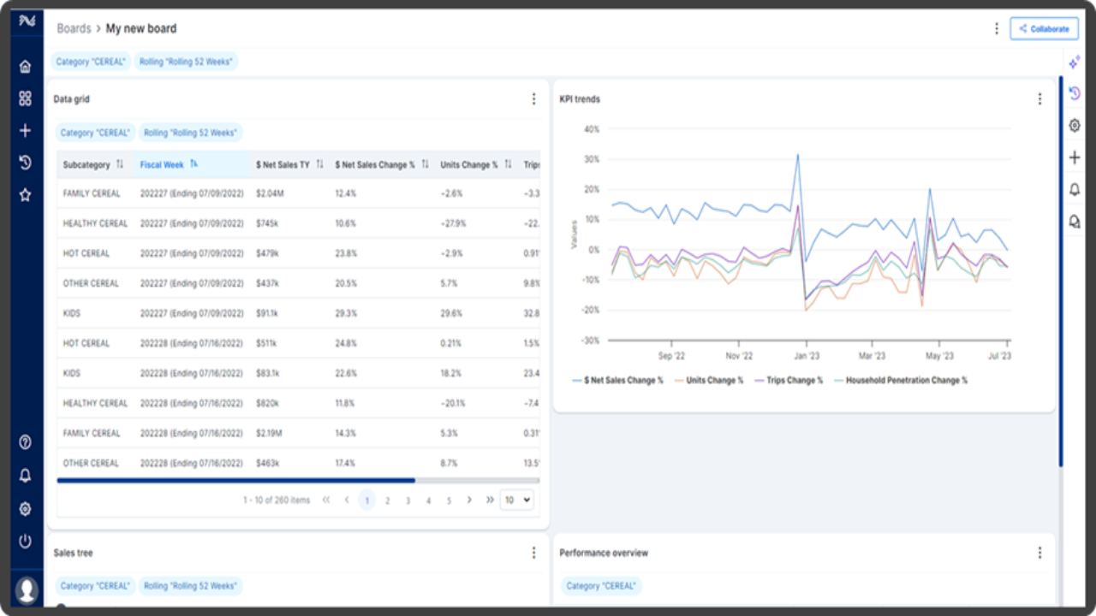Select page 5 in pagination
This screenshot has height=616, width=1096.
449,500
